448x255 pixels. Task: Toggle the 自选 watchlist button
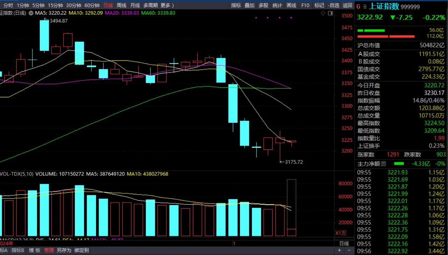click(x=334, y=5)
